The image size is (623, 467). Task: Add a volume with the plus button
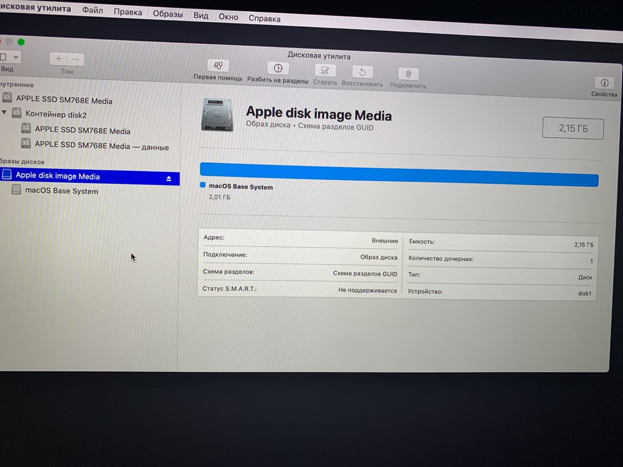click(x=58, y=59)
